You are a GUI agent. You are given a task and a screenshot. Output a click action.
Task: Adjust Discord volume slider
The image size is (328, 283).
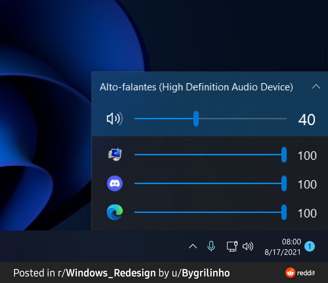click(210, 183)
